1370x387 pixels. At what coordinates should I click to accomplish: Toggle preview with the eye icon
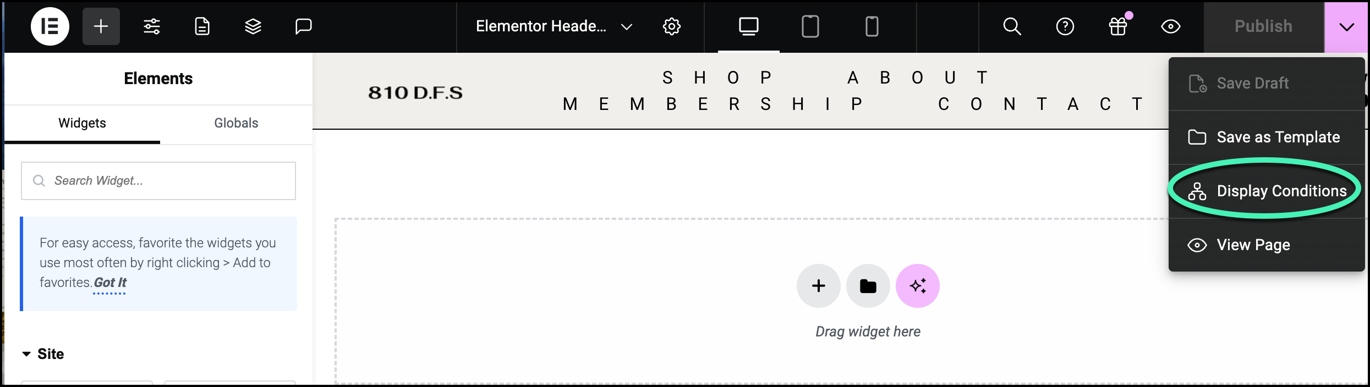[x=1171, y=26]
